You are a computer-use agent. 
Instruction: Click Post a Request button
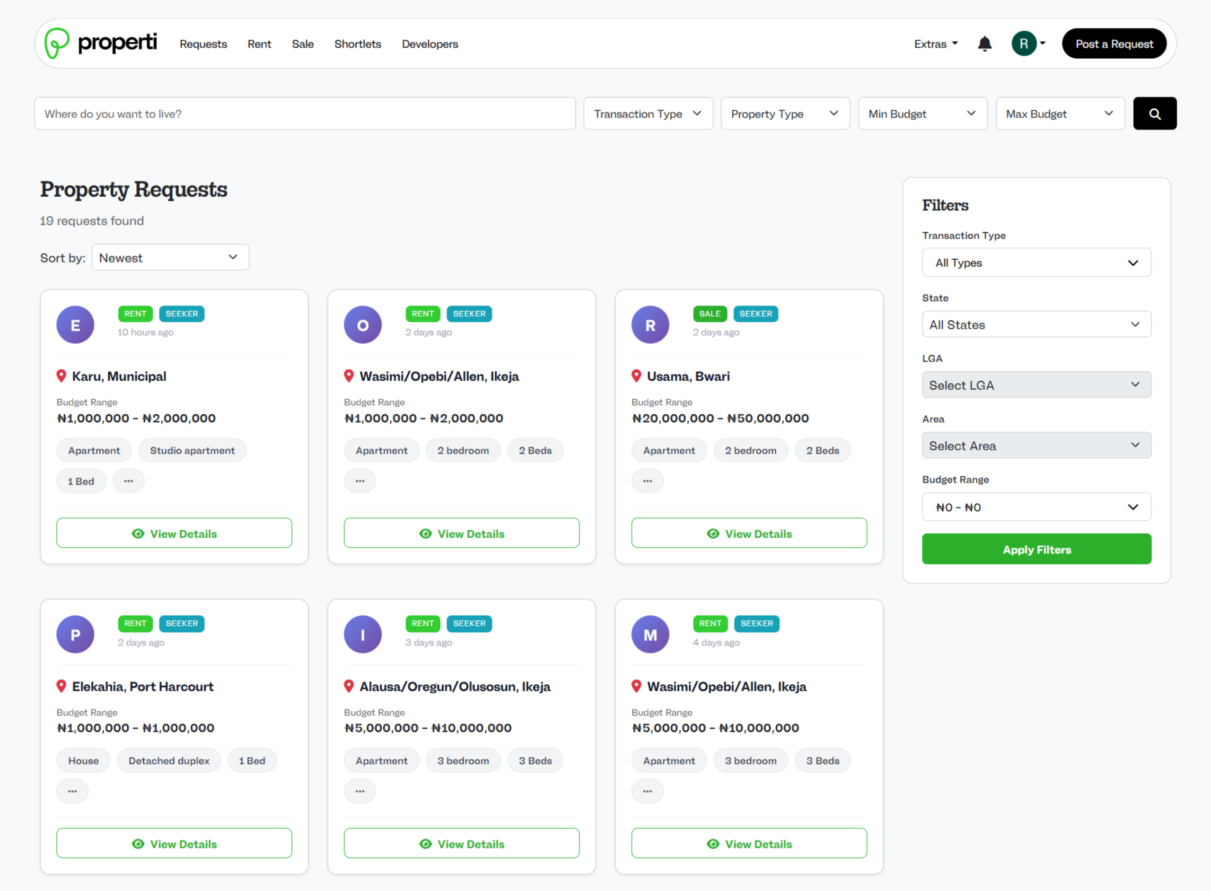[1114, 44]
